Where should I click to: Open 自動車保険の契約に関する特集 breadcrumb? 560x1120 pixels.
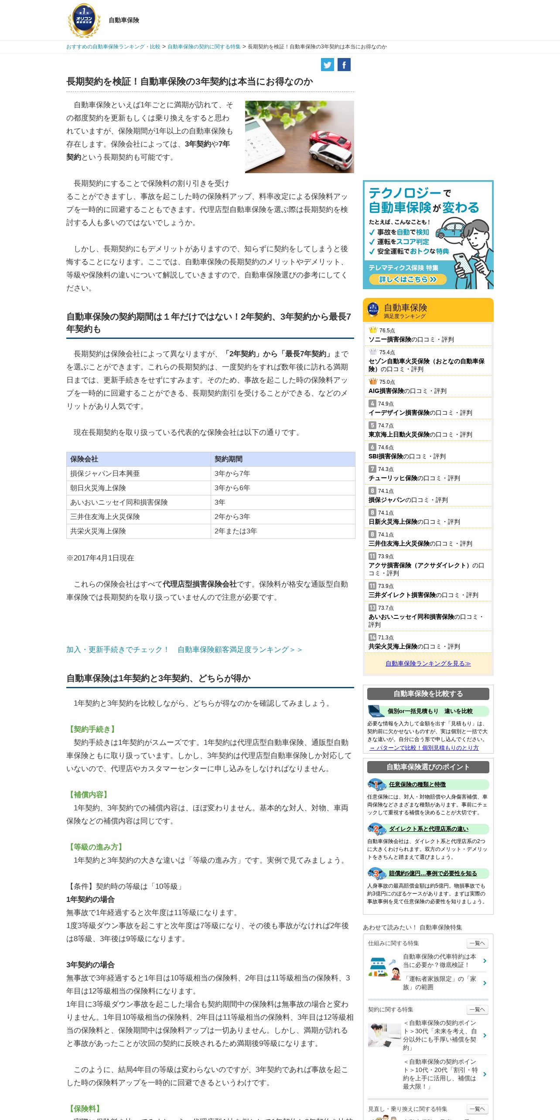click(204, 47)
